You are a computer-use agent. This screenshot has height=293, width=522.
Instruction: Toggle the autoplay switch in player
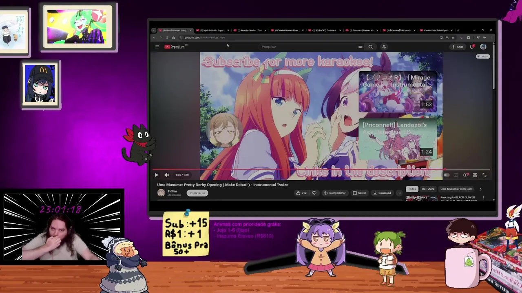click(x=447, y=175)
